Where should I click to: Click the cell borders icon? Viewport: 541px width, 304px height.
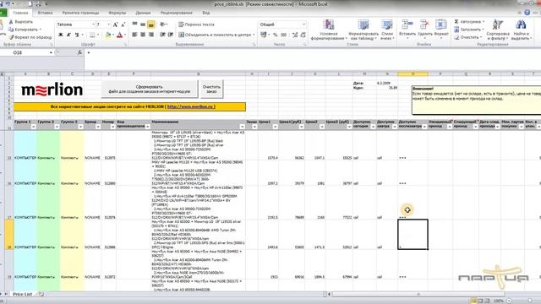point(92,35)
